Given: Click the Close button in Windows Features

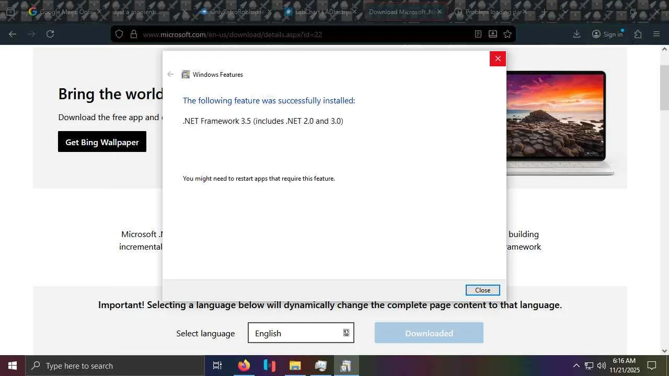Looking at the screenshot, I should coord(483,290).
